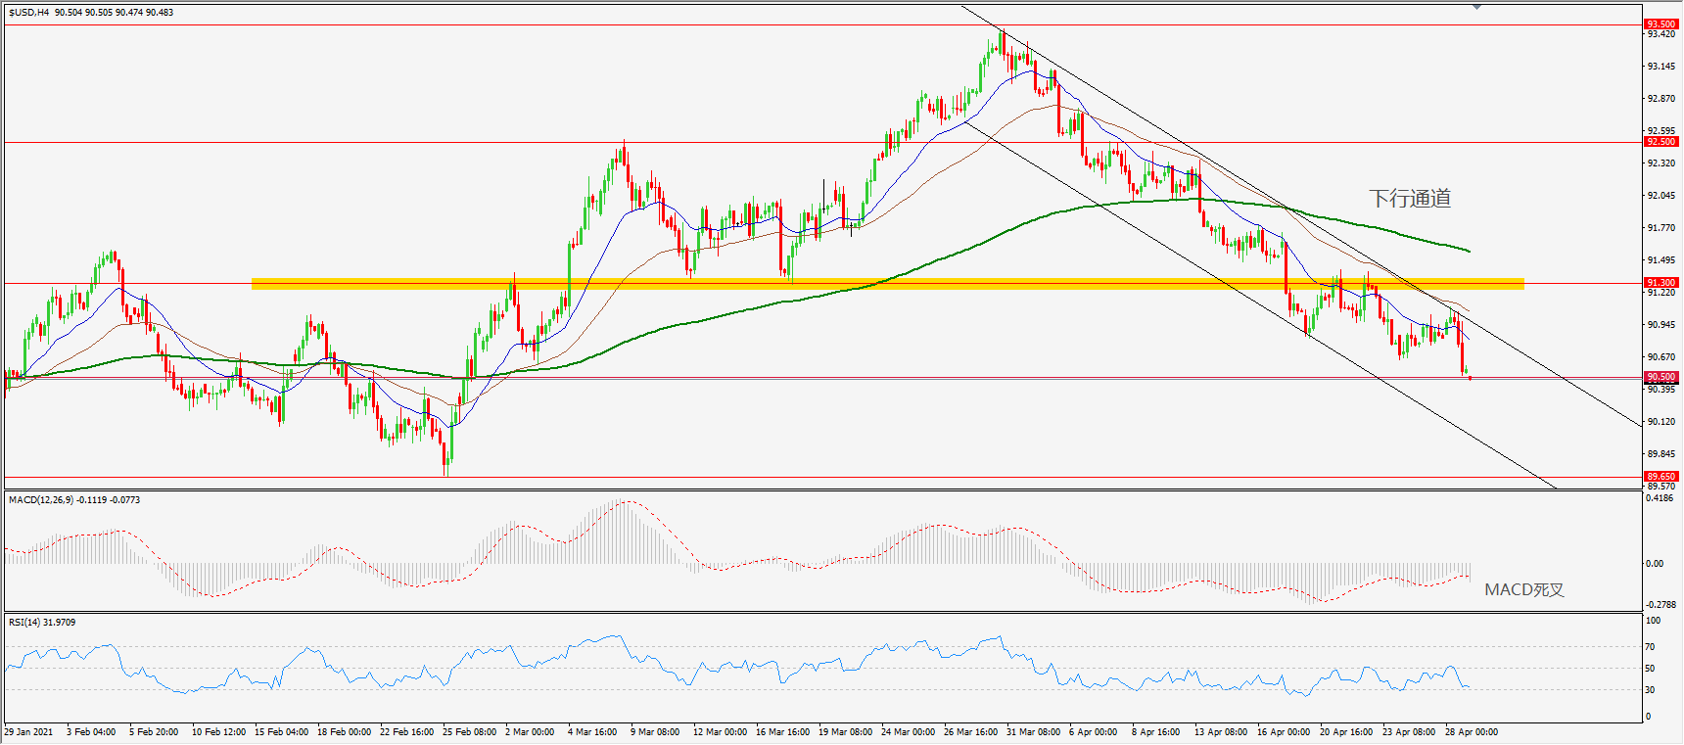Click the 92.320 price axis label
This screenshot has width=1684, height=745.
1661,163
